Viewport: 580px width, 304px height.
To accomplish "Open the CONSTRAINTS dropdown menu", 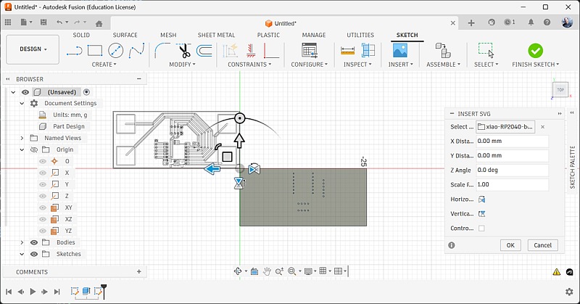I will tap(249, 65).
